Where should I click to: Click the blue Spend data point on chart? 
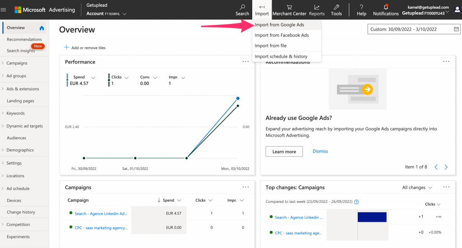pyautogui.click(x=238, y=98)
